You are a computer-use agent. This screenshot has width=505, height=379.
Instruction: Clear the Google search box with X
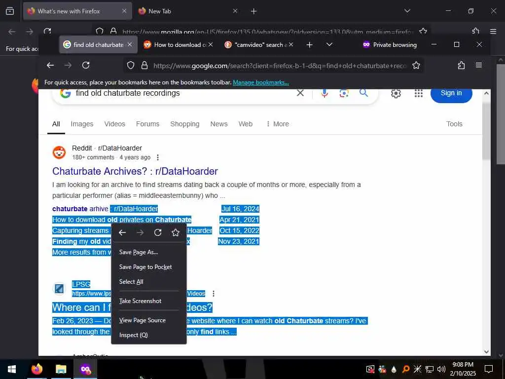pyautogui.click(x=300, y=93)
